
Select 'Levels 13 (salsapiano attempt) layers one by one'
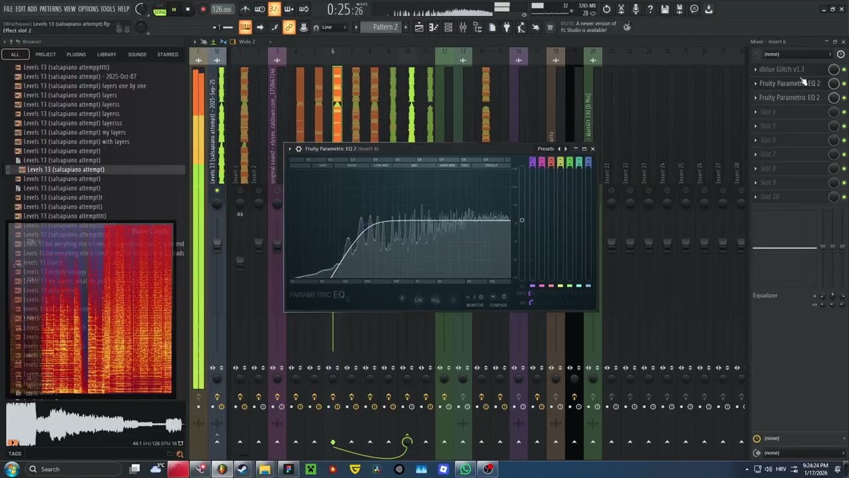[85, 86]
